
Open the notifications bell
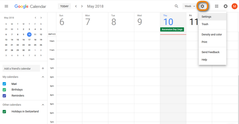coord(225,6)
